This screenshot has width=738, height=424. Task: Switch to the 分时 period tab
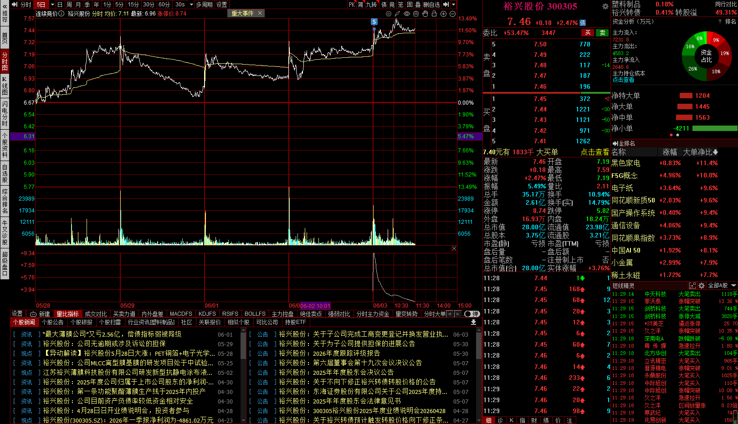26,5
